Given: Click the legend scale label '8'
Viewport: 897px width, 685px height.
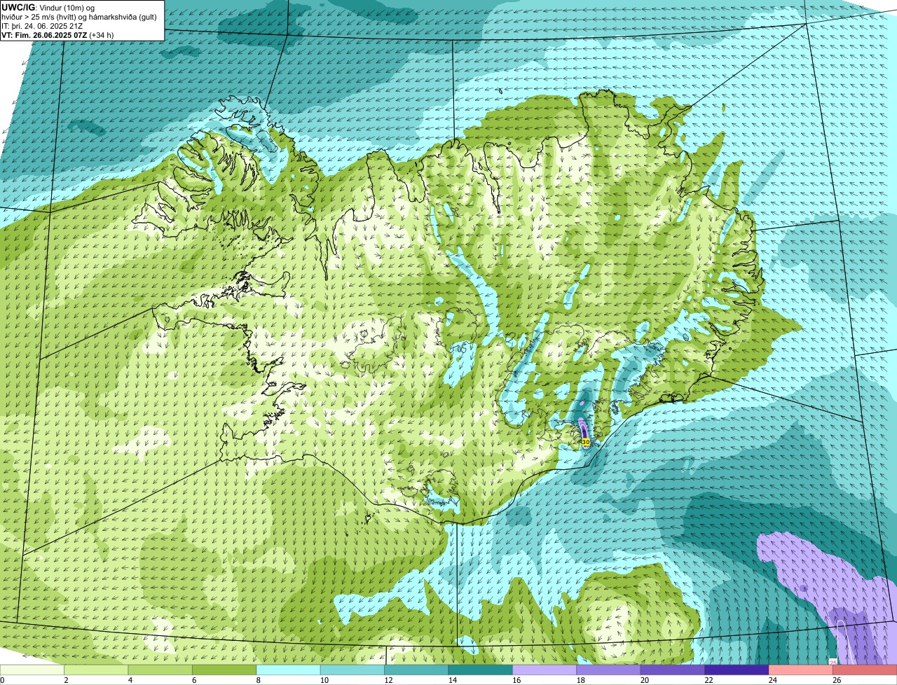Looking at the screenshot, I should pos(259,680).
